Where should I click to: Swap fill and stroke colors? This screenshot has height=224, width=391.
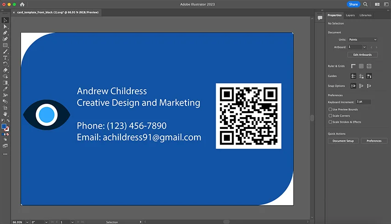click(x=8, y=120)
